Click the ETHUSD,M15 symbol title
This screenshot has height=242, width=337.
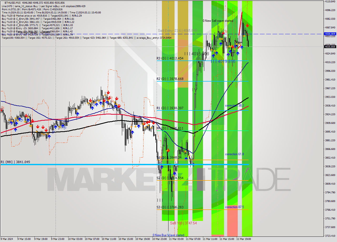12,2
